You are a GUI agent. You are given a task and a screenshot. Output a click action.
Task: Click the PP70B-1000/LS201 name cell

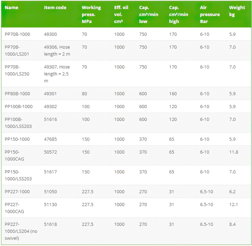coord(17,51)
